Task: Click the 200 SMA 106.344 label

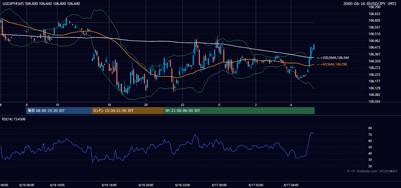Action: [x=333, y=58]
